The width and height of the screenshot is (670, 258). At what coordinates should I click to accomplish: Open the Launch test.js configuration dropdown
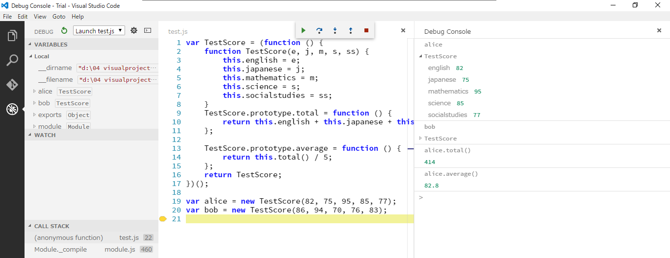coord(99,31)
